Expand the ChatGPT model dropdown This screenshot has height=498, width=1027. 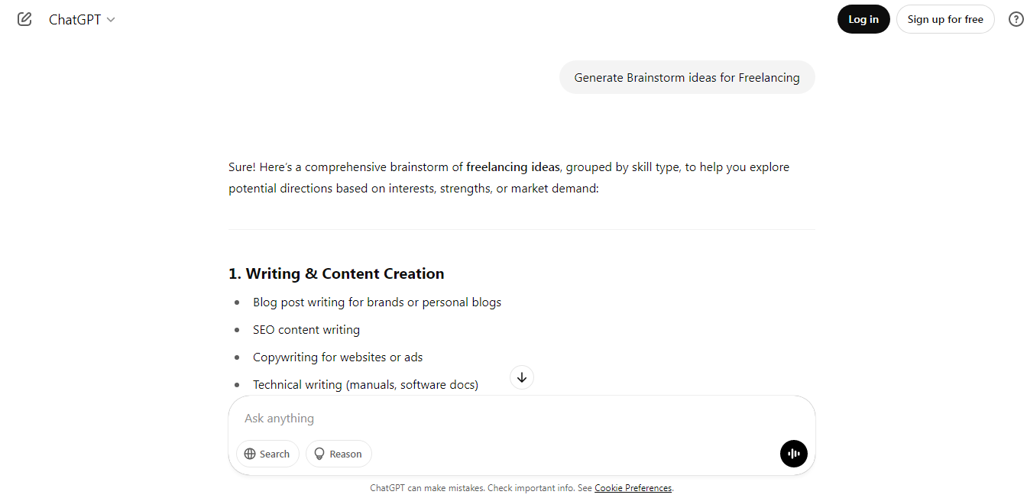click(82, 20)
